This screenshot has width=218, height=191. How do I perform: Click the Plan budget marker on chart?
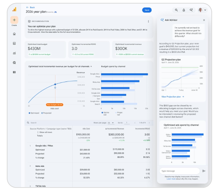(x=55, y=104)
